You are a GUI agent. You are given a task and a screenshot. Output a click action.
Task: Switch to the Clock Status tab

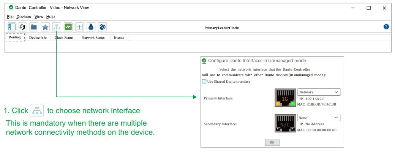64,38
